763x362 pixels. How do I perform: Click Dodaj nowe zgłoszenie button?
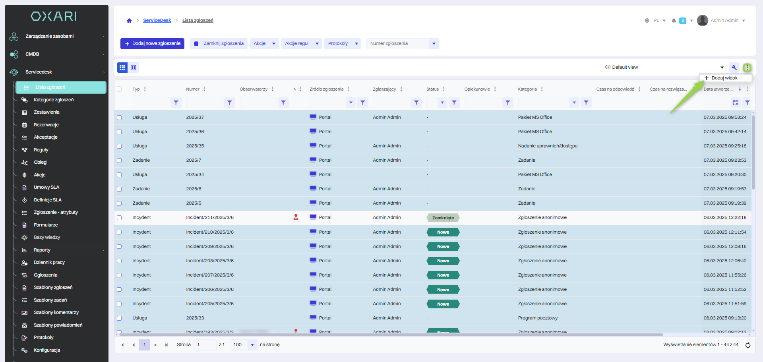[152, 44]
